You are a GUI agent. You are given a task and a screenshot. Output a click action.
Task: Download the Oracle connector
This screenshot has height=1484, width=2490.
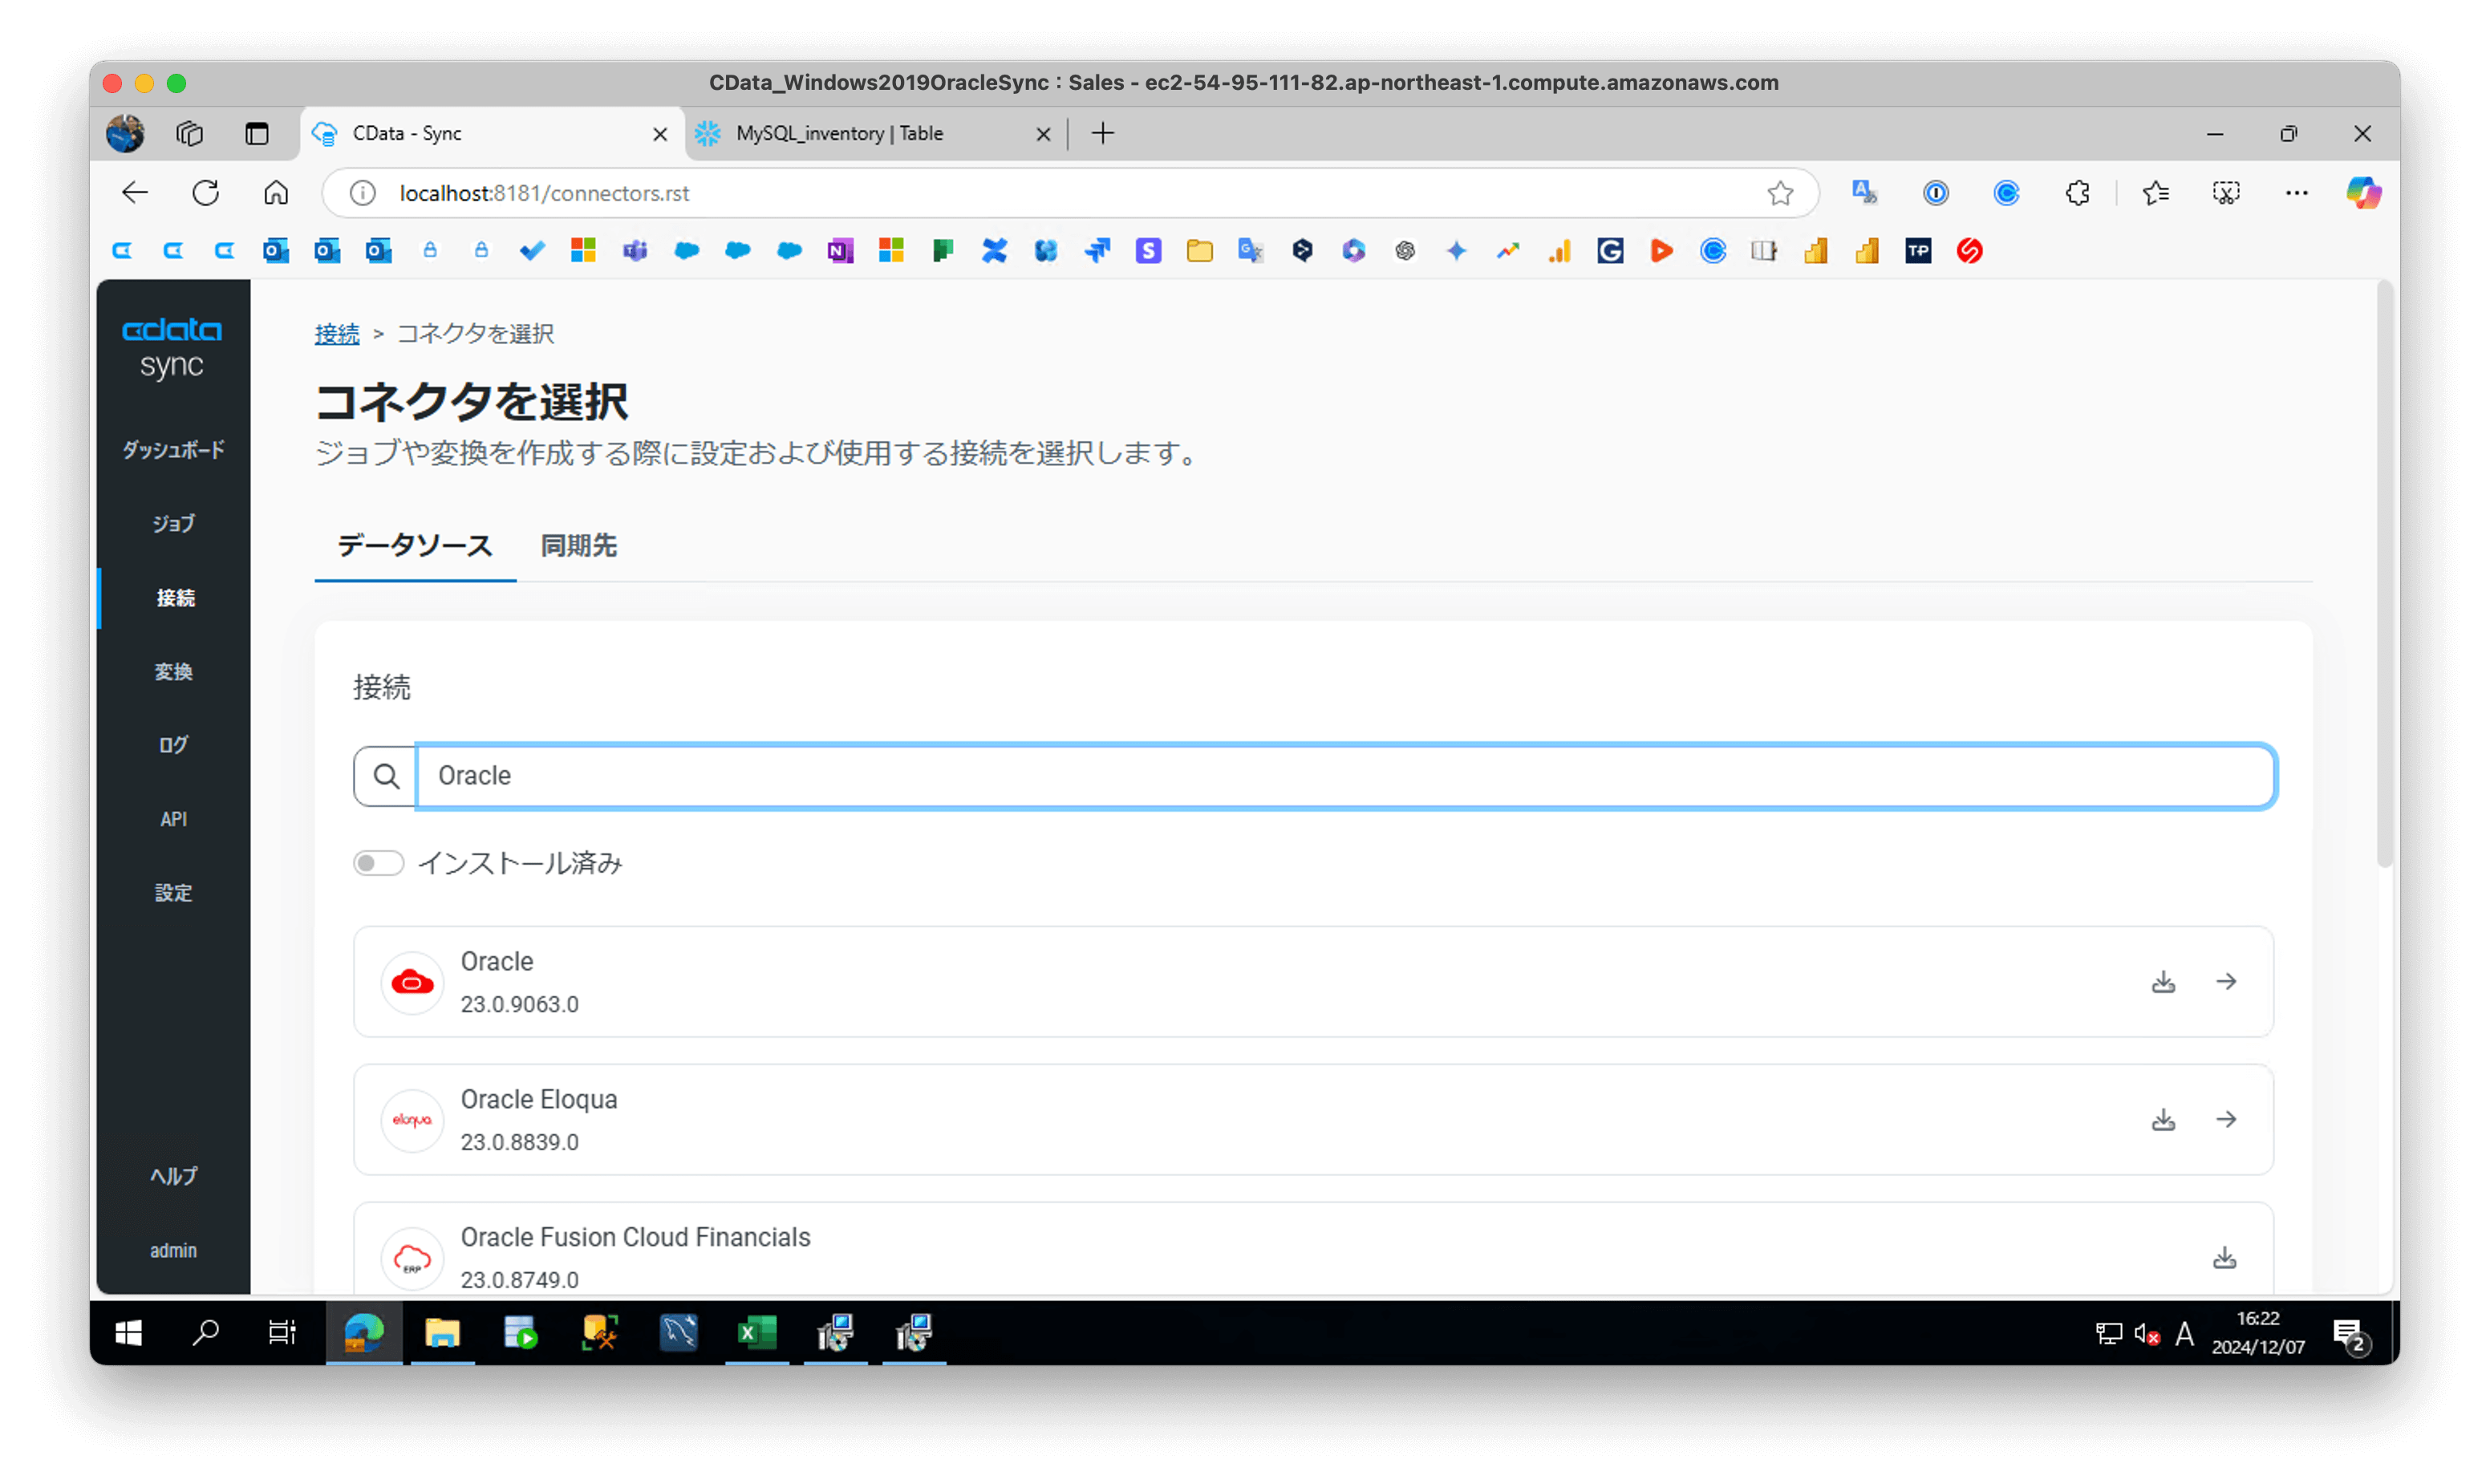pos(2163,982)
